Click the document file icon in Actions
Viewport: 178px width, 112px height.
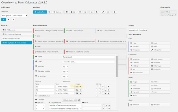click(x=92, y=12)
